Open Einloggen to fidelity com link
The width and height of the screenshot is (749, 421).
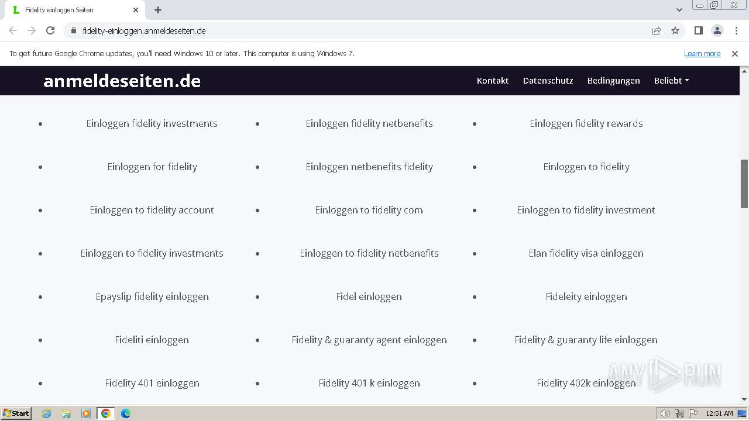click(369, 210)
